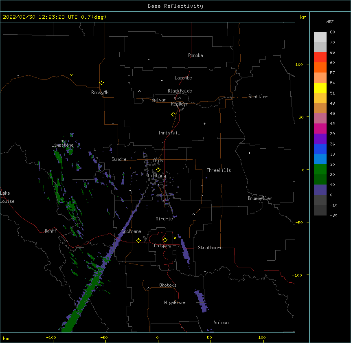Click the caret marker east of Airdrie

(x=194, y=214)
